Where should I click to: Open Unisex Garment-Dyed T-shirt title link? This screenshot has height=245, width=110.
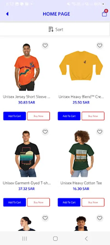point(27,183)
